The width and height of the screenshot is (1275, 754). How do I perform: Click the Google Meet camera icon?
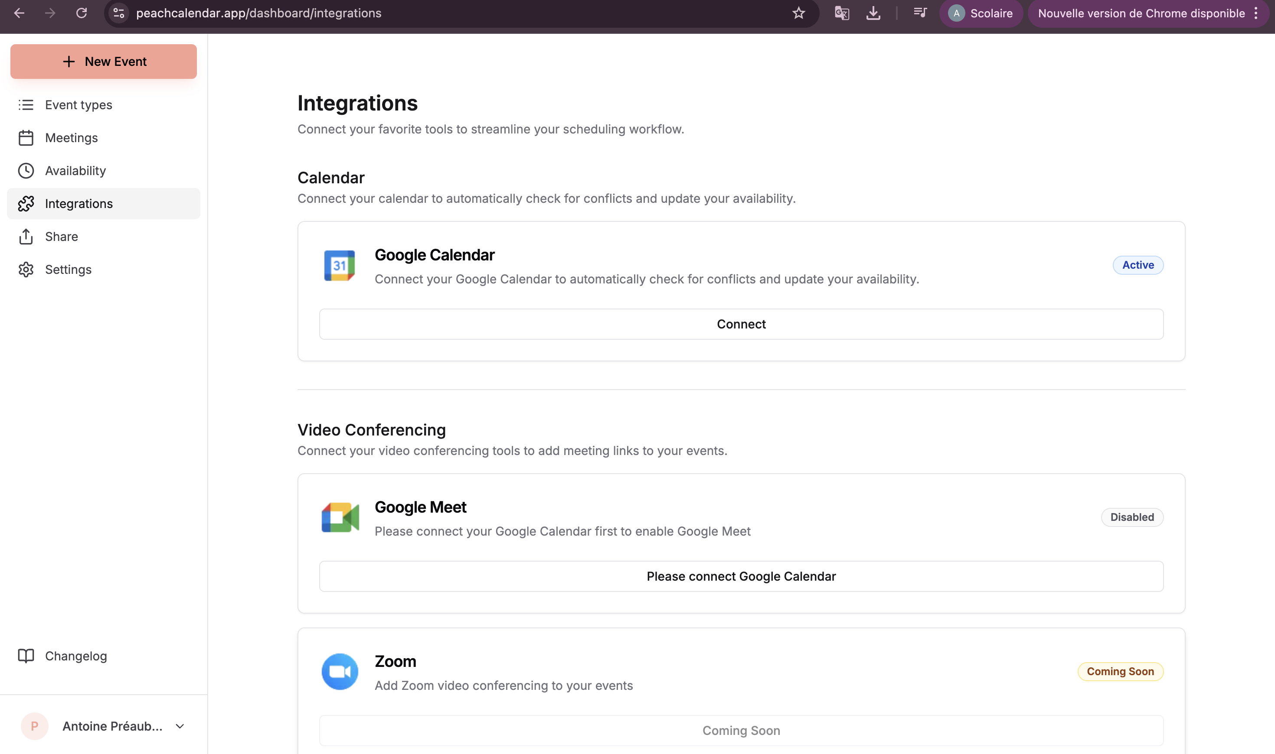pyautogui.click(x=339, y=517)
